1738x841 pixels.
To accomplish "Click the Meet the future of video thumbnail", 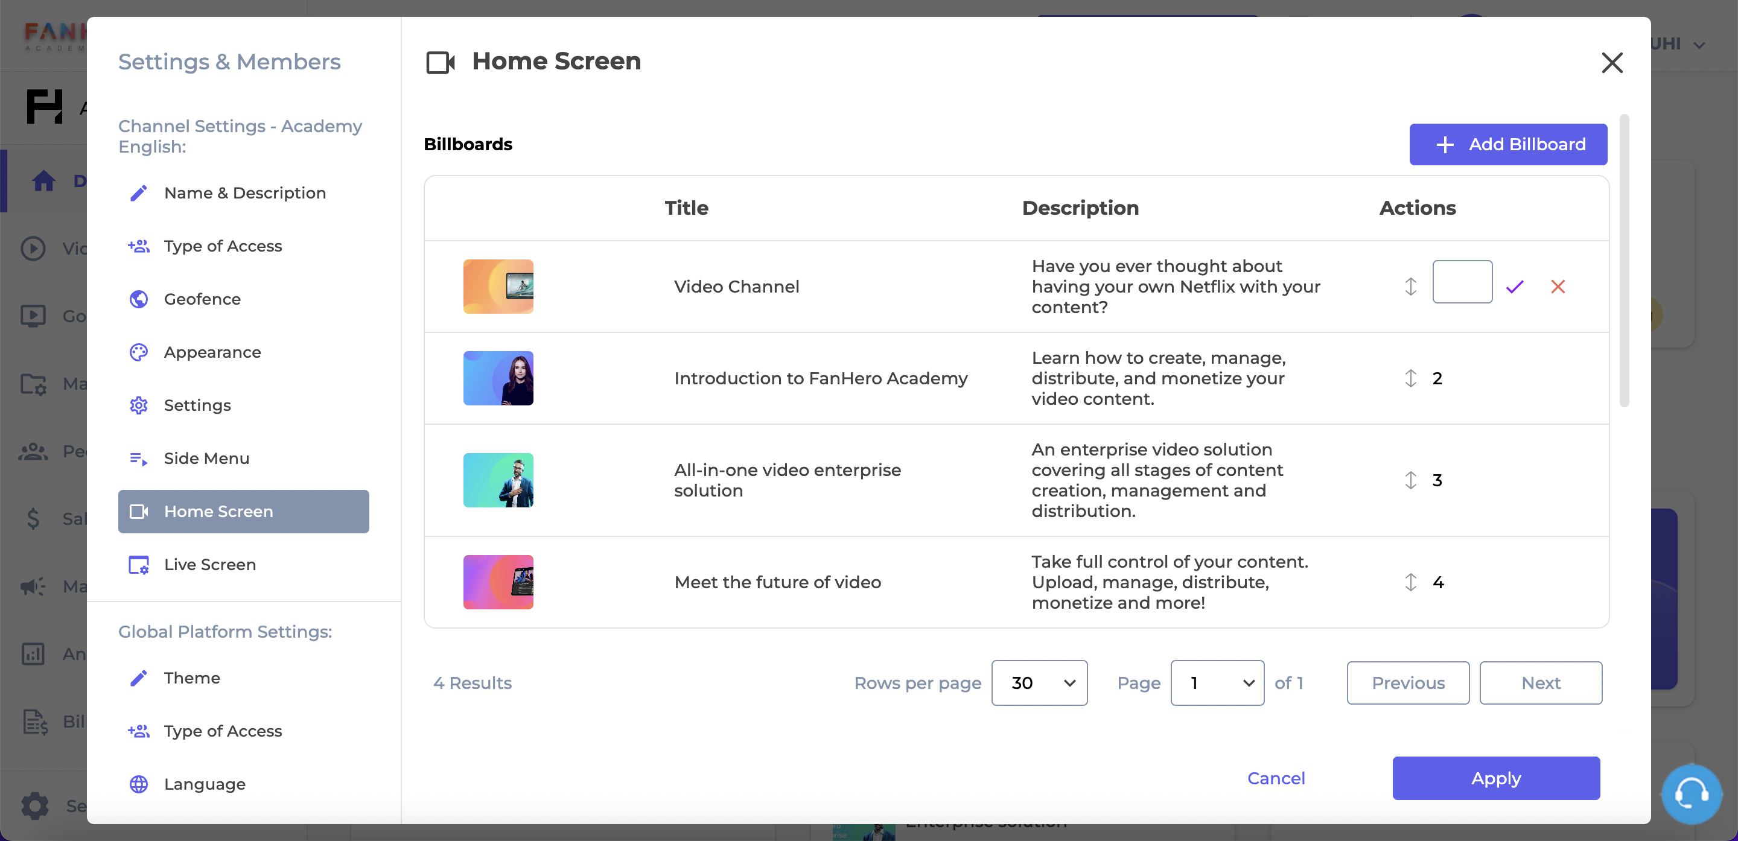I will click(498, 582).
